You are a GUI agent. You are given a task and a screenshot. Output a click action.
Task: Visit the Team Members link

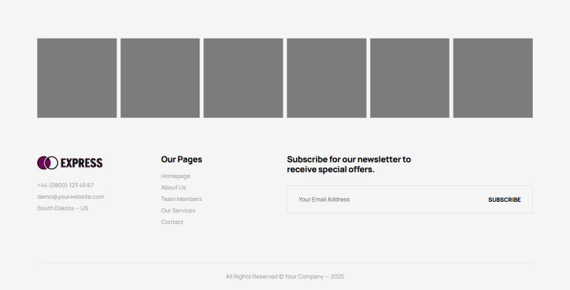pyautogui.click(x=181, y=200)
